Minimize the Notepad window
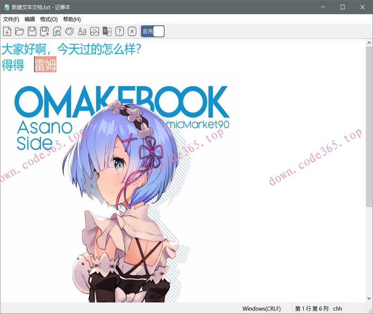Viewport: 373px width, 314px height. pos(323,7)
